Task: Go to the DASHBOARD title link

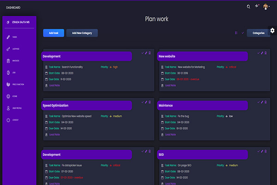Action: click(x=13, y=7)
